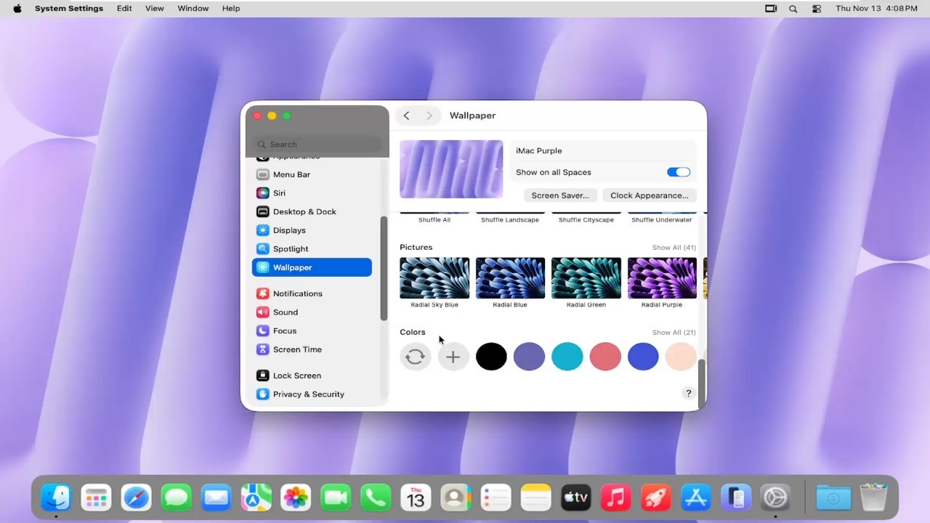Open Launchpad apps grid in Dock

pyautogui.click(x=96, y=498)
